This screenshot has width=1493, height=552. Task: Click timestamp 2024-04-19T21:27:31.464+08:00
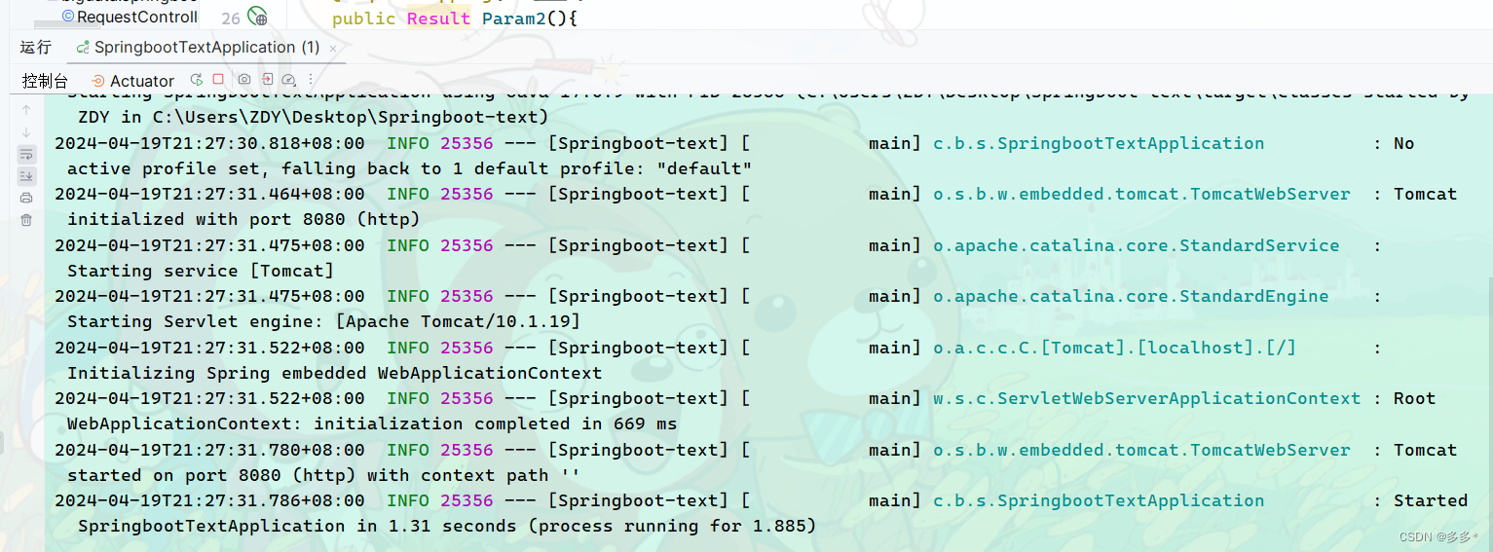[209, 194]
